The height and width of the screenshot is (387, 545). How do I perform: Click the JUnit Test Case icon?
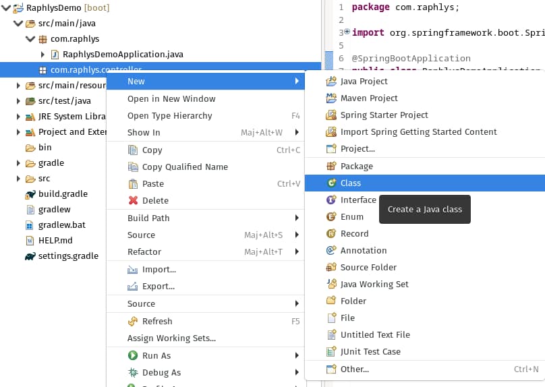[331, 351]
